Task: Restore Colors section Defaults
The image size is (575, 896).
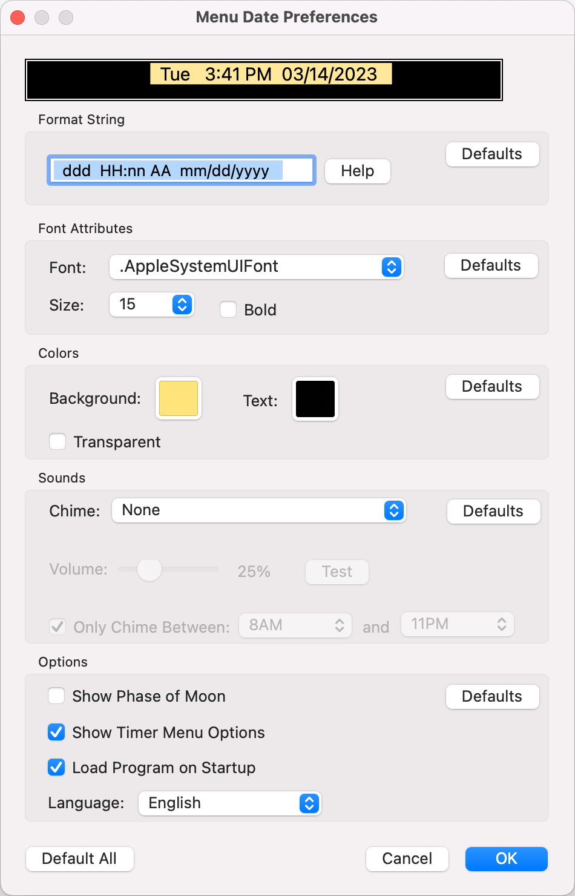Action: click(492, 387)
